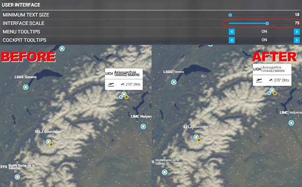
Task: Set Menu Tooltips to next value
Action: tap(297, 32)
